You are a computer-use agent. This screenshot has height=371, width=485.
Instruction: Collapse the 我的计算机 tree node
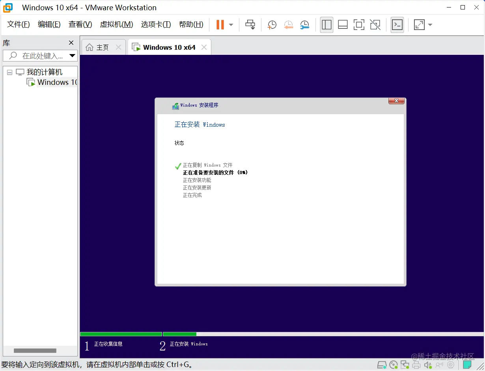click(x=9, y=72)
